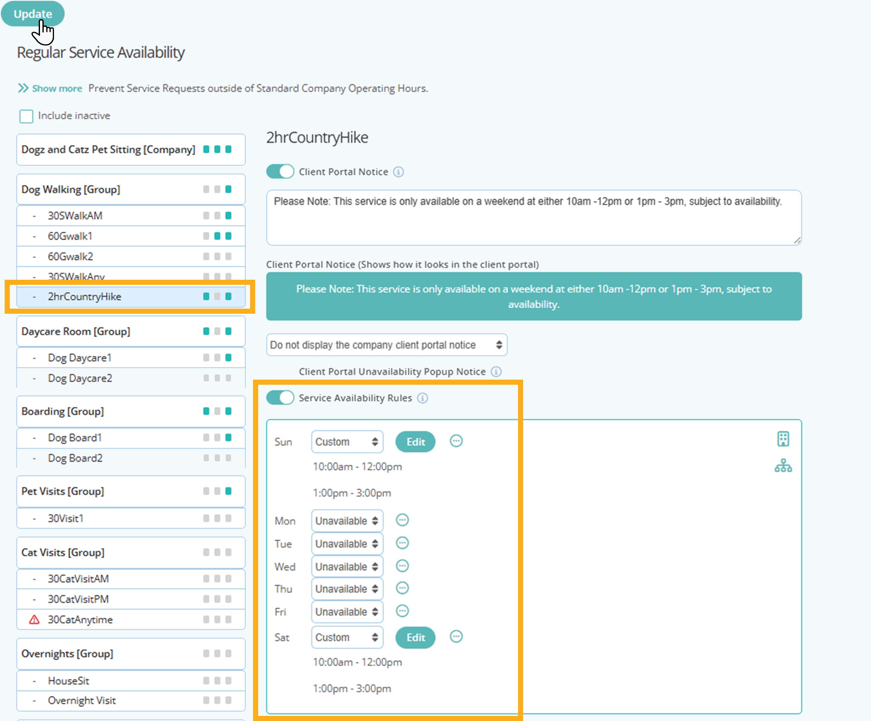The width and height of the screenshot is (871, 721).
Task: Open Wednesday Unavailable dropdown
Action: click(347, 567)
